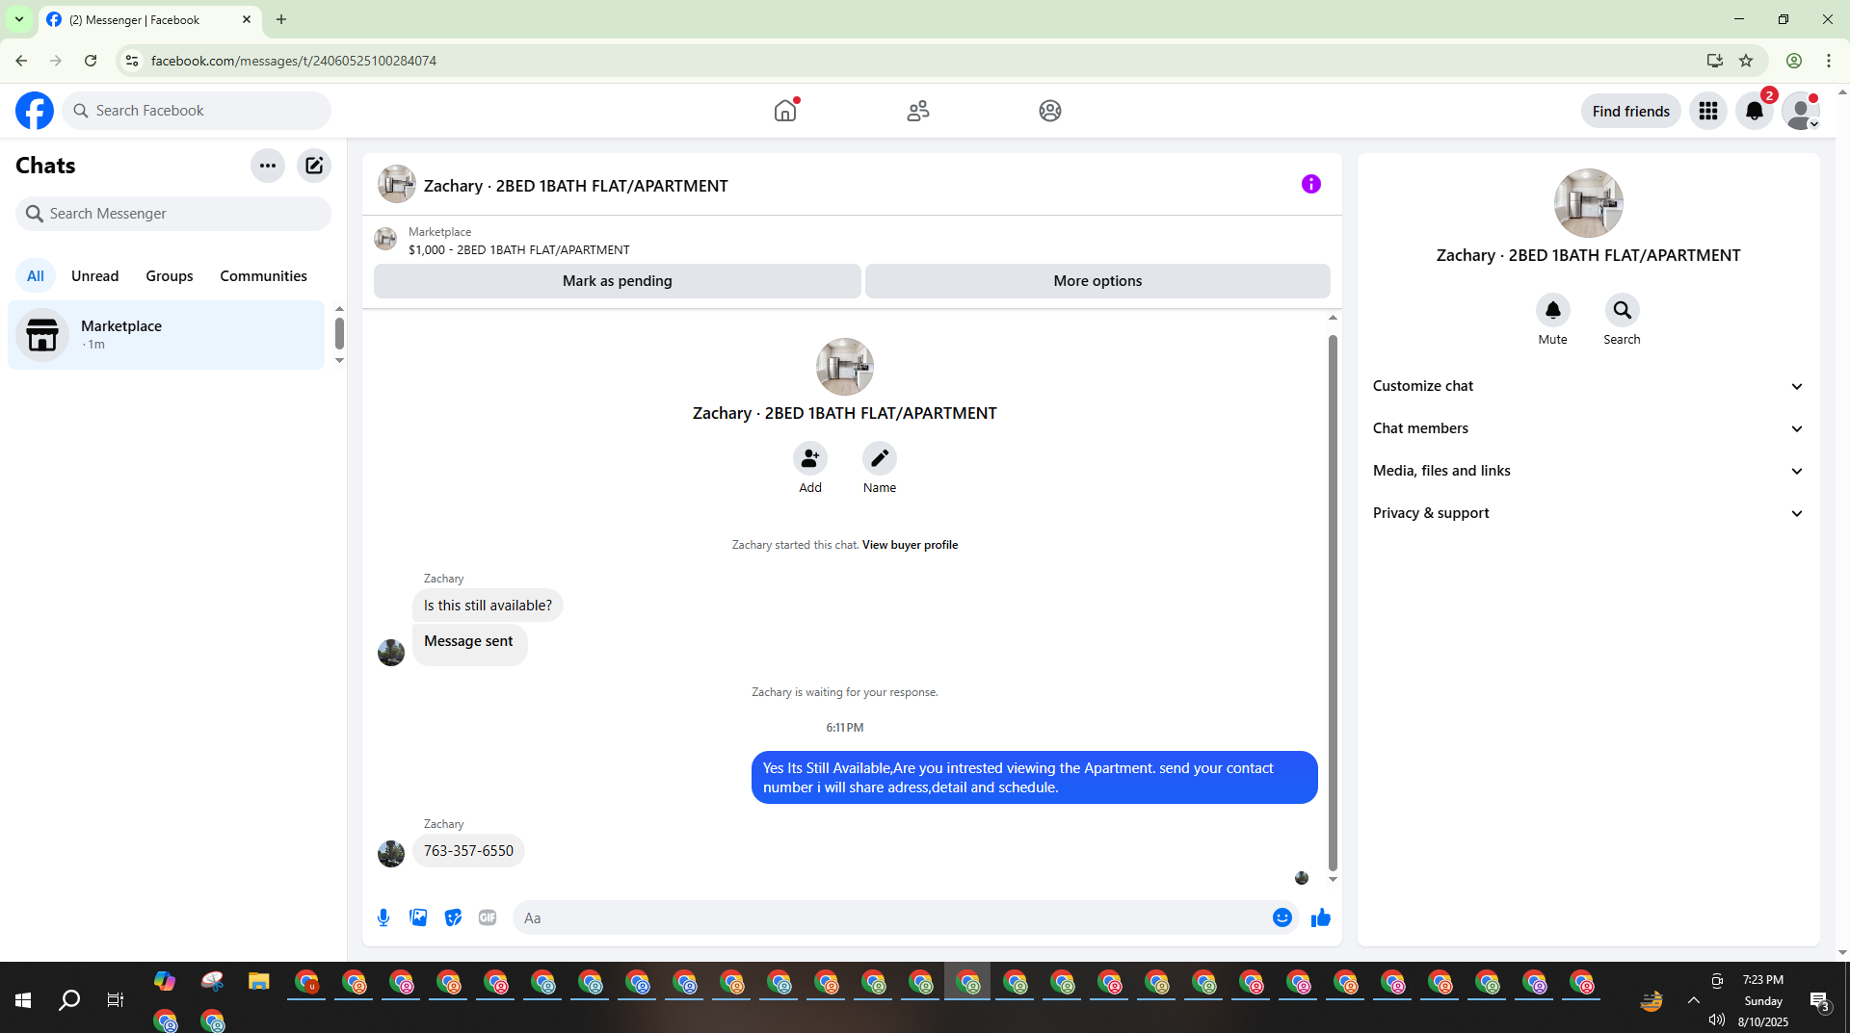This screenshot has height=1033, width=1850.
Task: Install app icon in address bar
Action: (x=1715, y=61)
